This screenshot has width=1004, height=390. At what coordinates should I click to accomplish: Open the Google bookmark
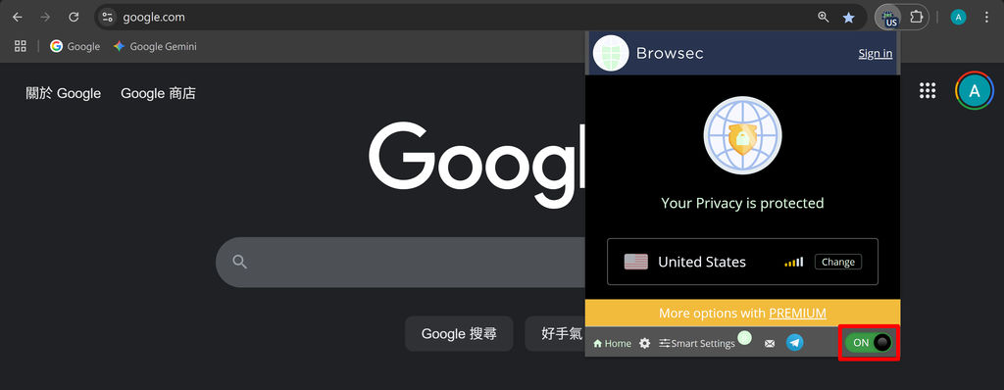pos(75,46)
